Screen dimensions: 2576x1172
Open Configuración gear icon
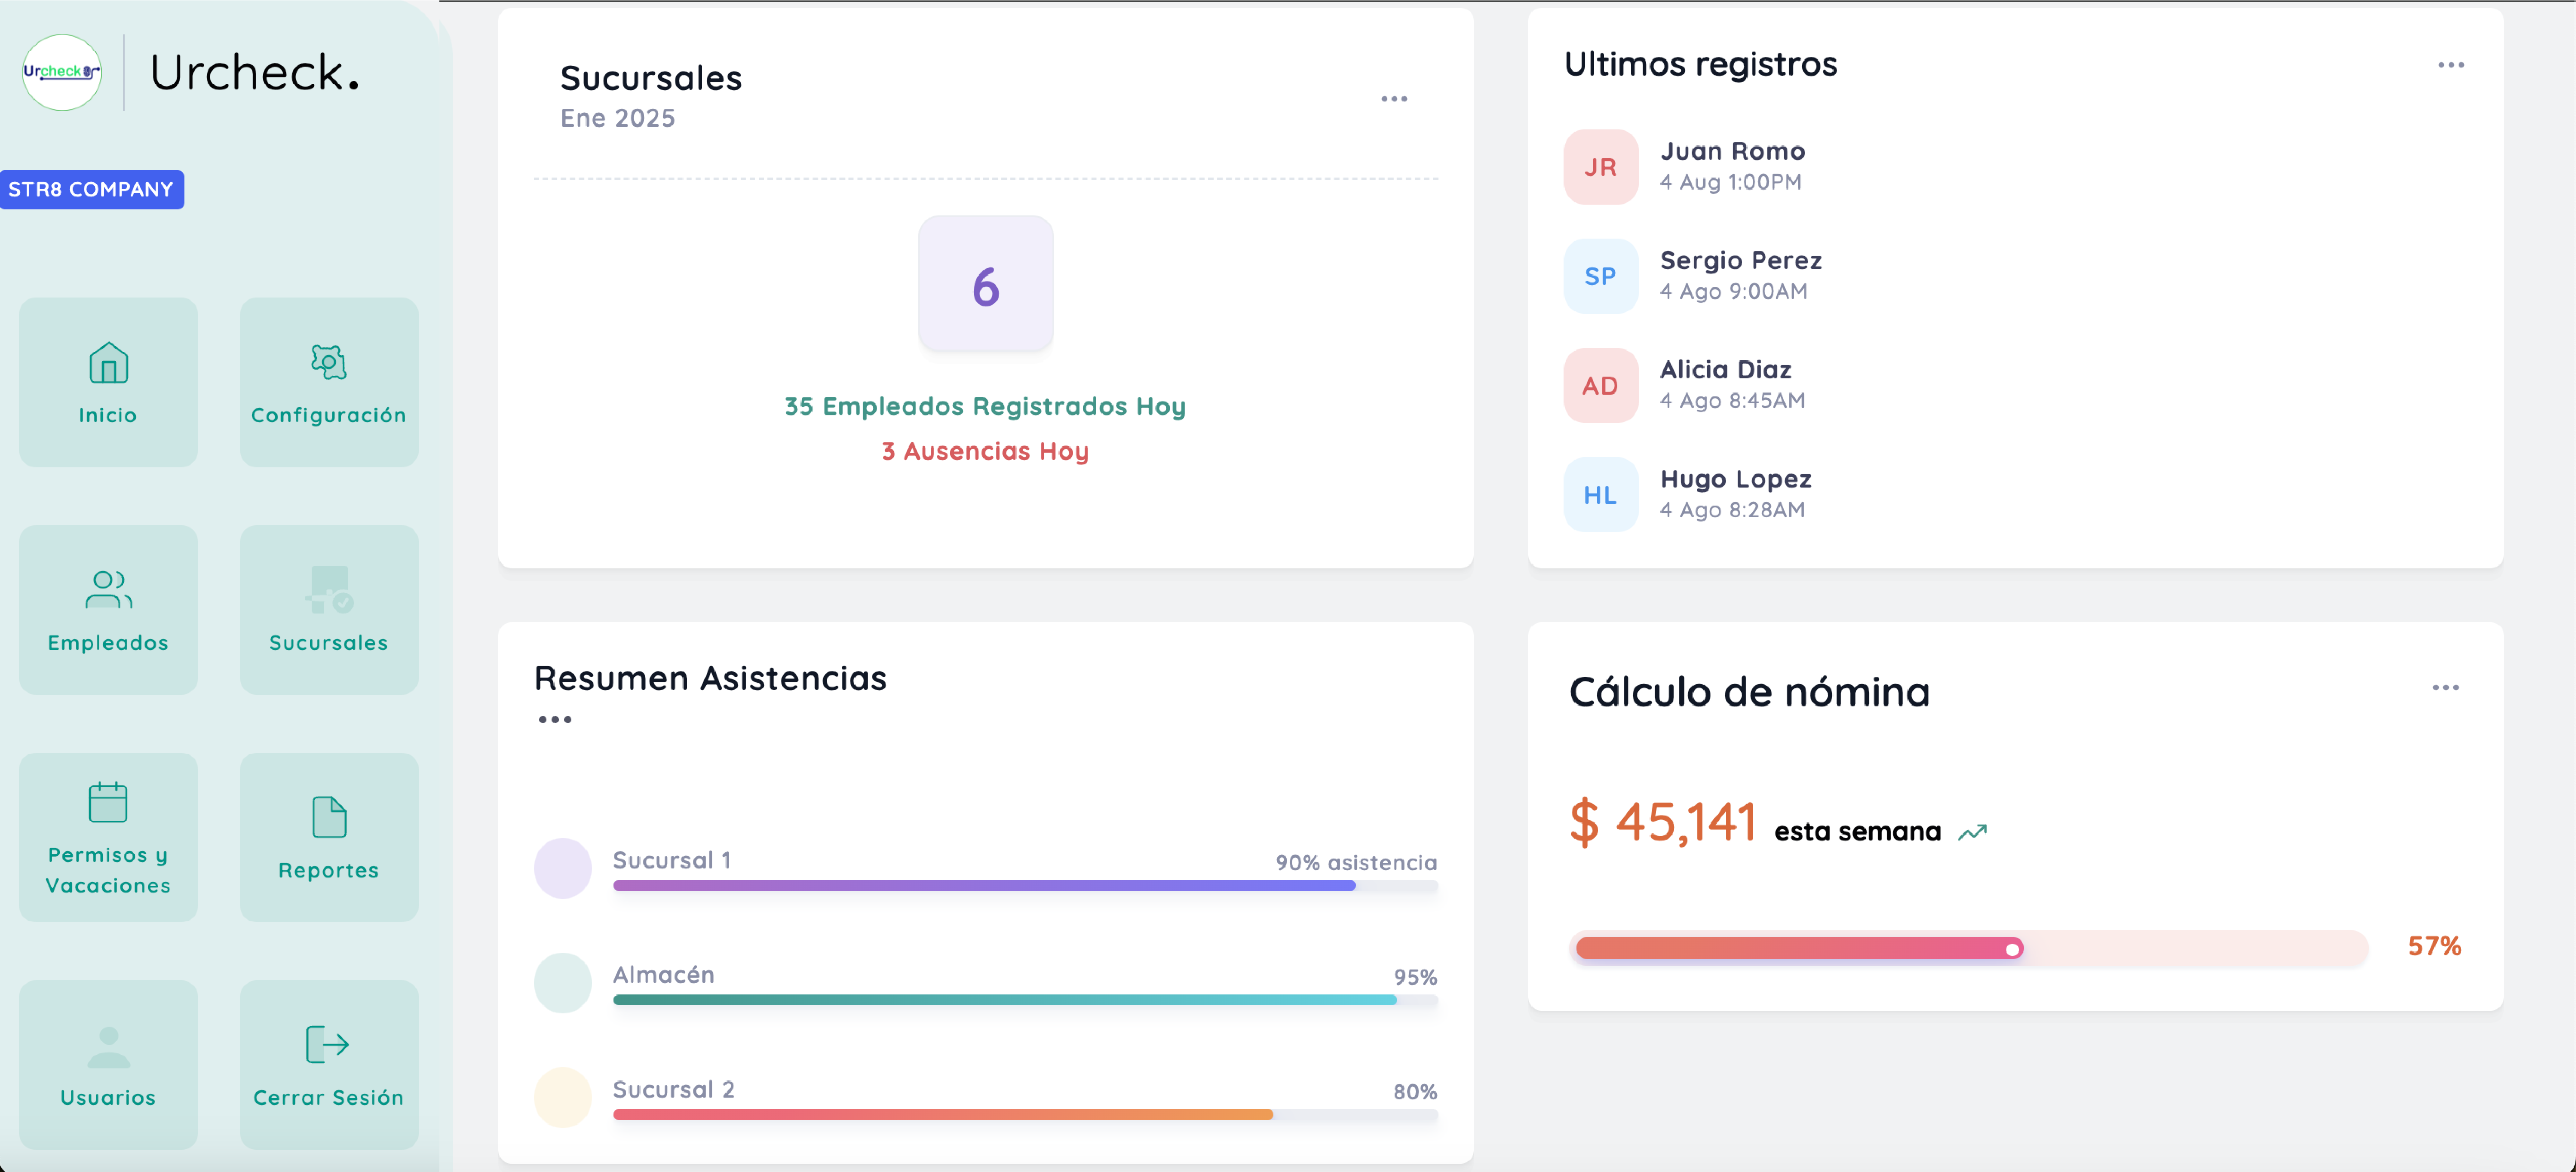328,363
